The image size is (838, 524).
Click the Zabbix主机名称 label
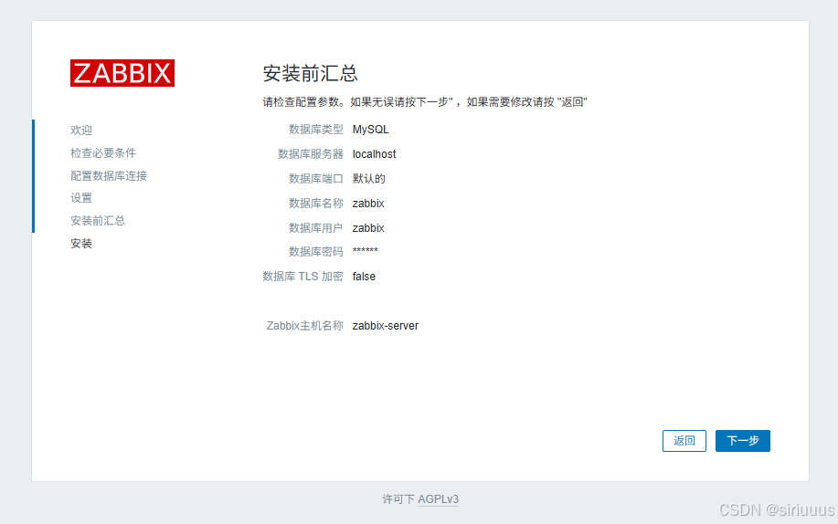click(x=305, y=326)
